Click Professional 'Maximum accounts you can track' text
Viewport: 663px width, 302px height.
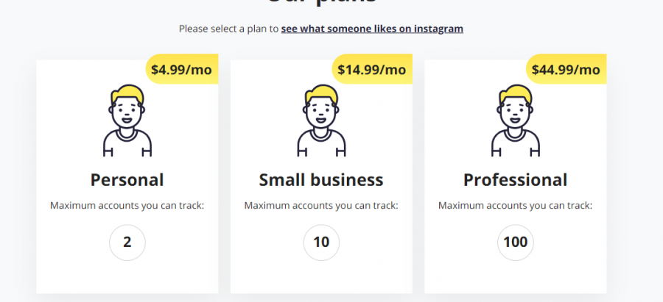pyautogui.click(x=516, y=205)
